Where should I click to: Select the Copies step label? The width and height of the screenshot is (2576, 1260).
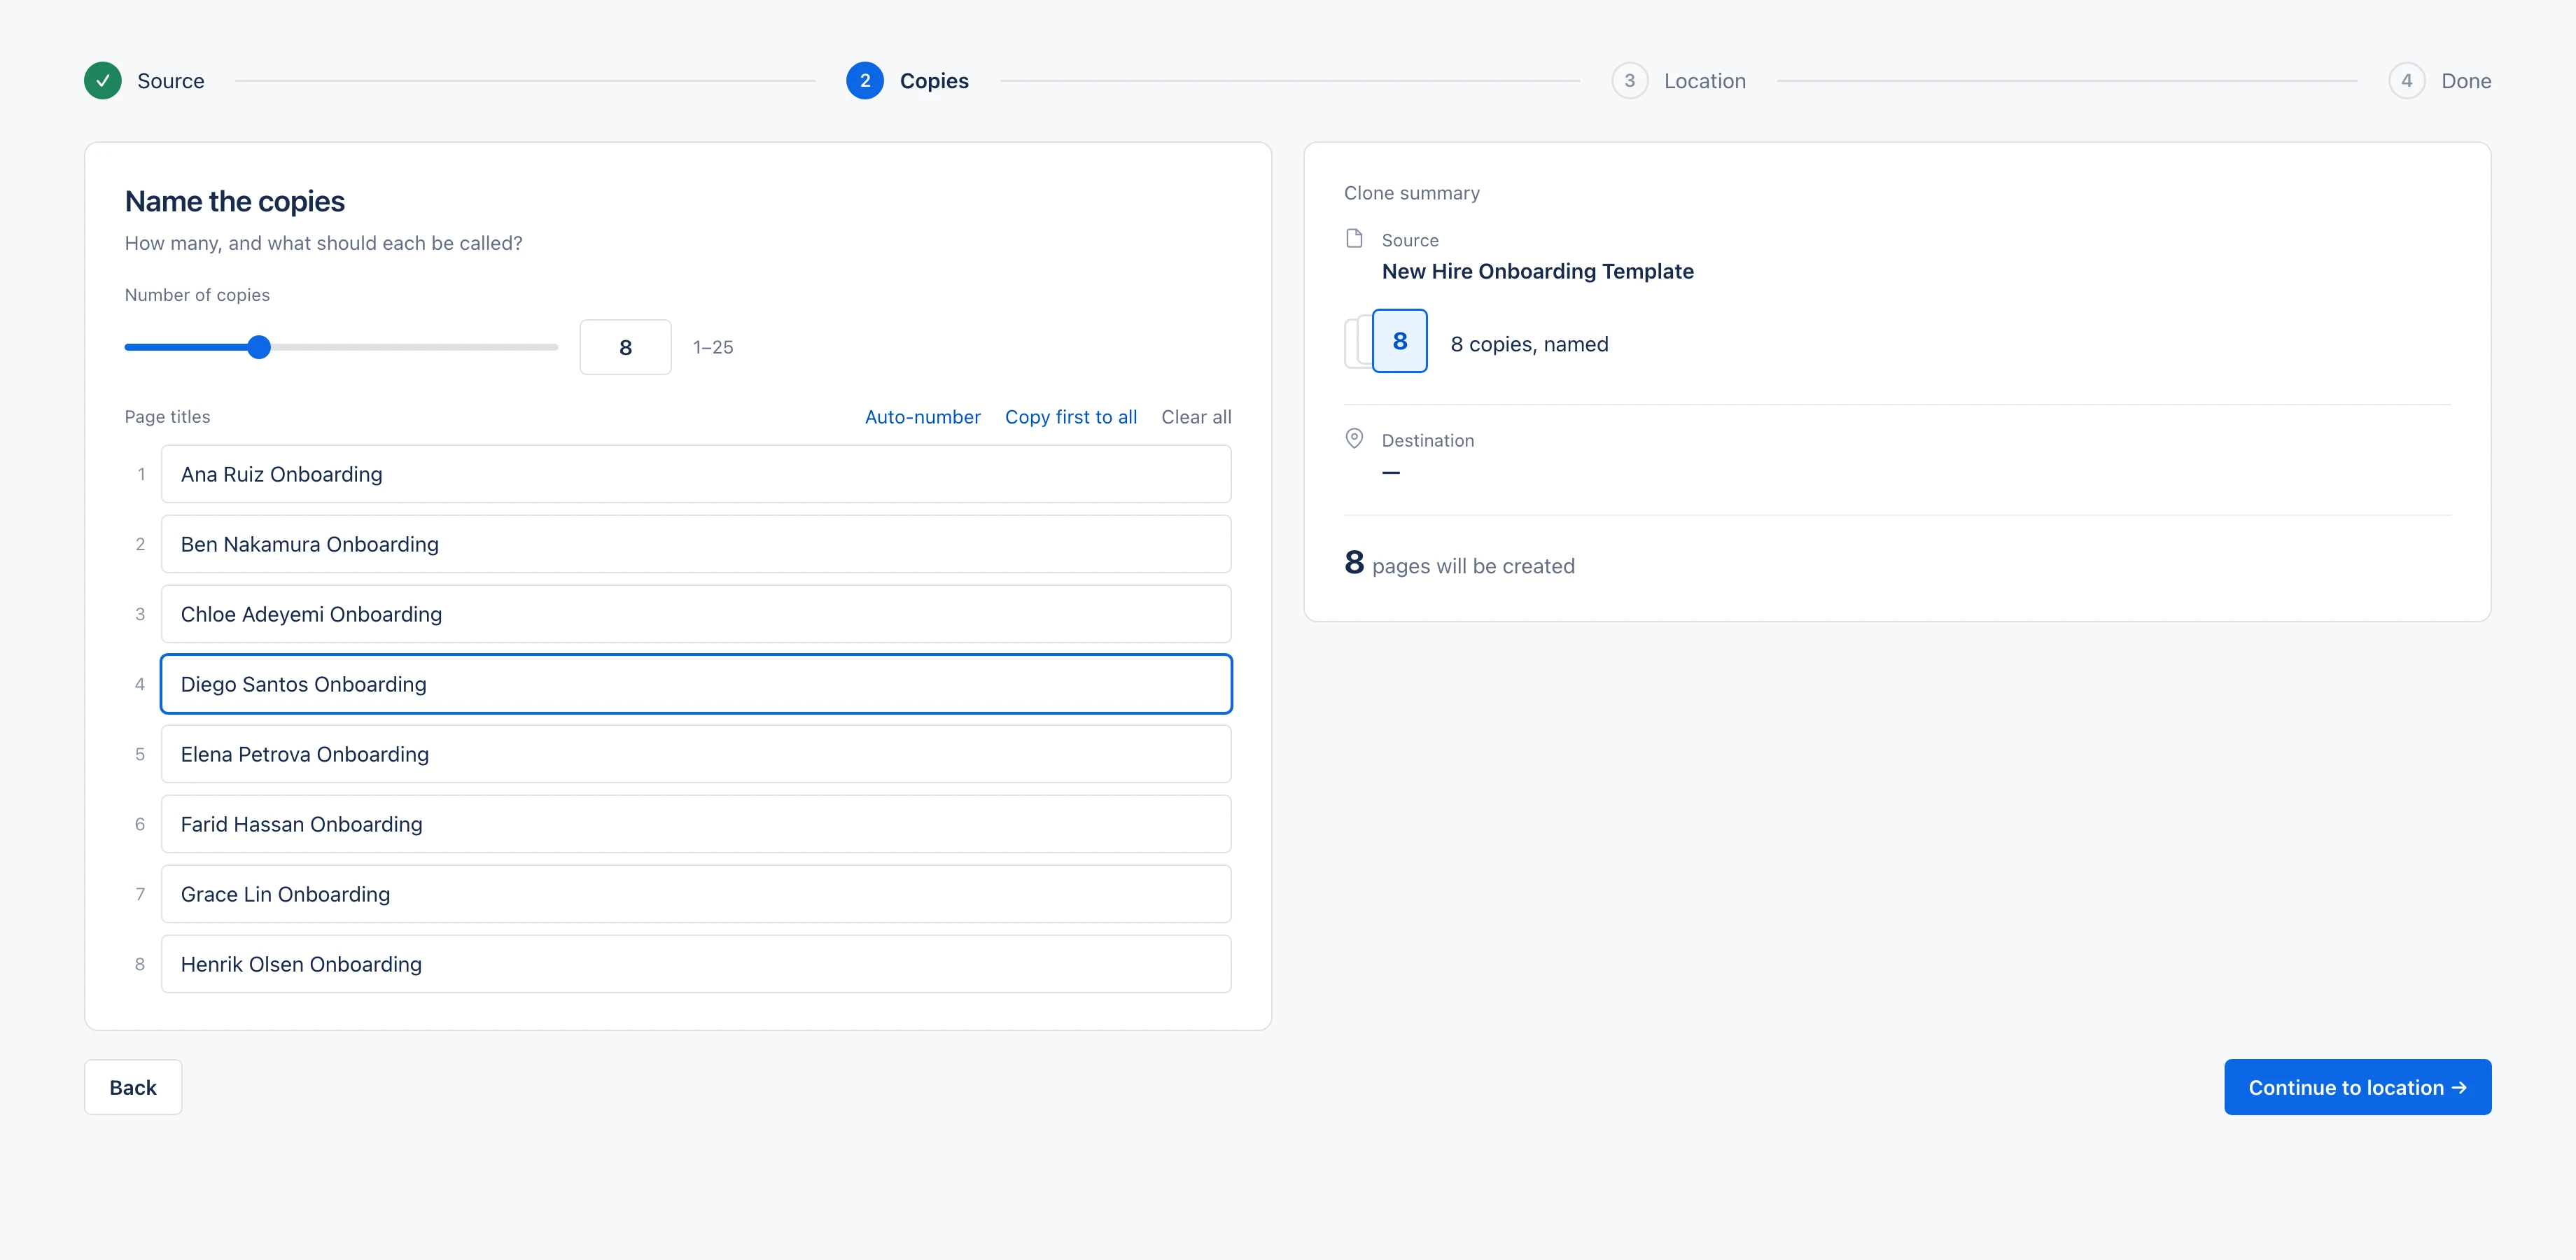[934, 81]
